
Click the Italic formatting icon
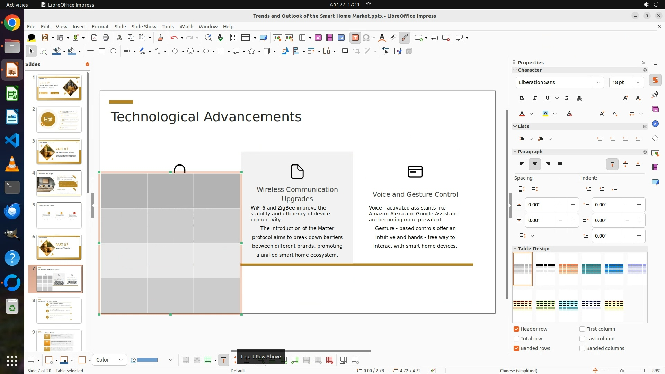pyautogui.click(x=534, y=98)
